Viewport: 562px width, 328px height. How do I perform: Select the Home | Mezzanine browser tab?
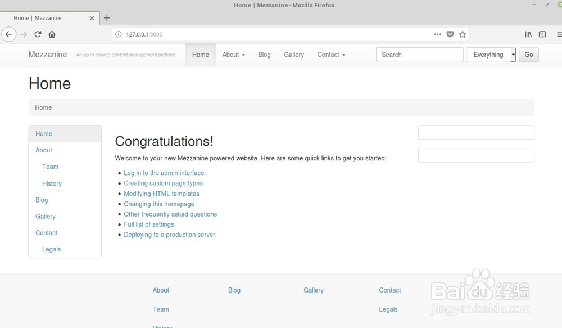(49, 18)
